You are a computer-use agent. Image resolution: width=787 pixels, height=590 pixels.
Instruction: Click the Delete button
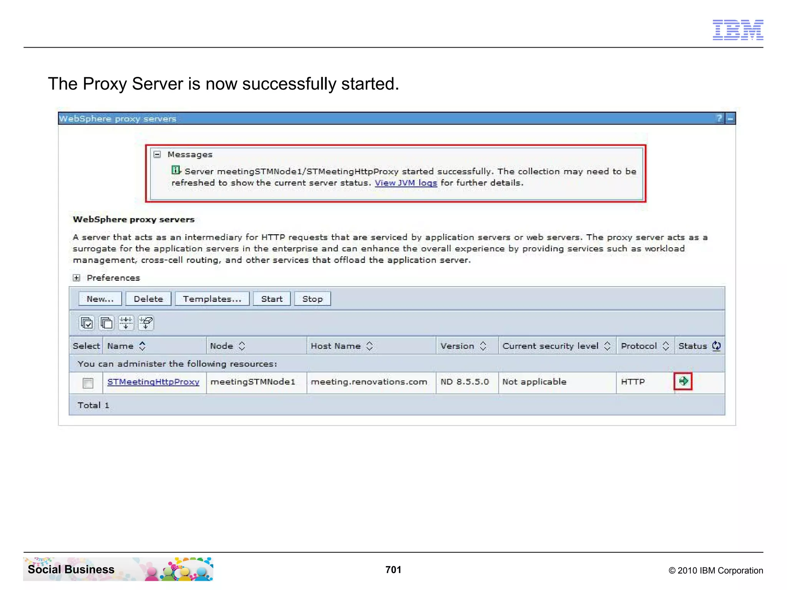pos(148,299)
